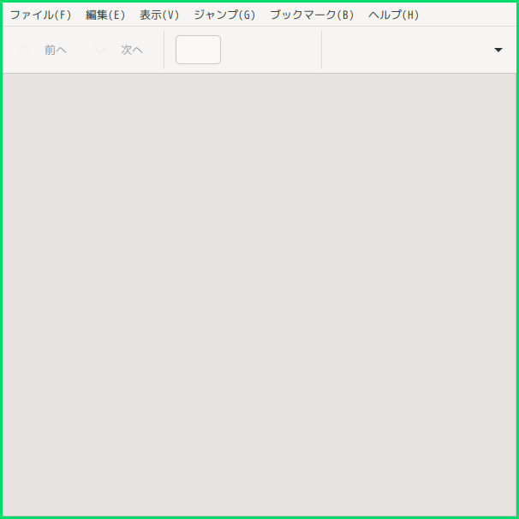Screen dimensions: 519x519
Task: Click the down chevron next-page icon
Action: tap(100, 50)
